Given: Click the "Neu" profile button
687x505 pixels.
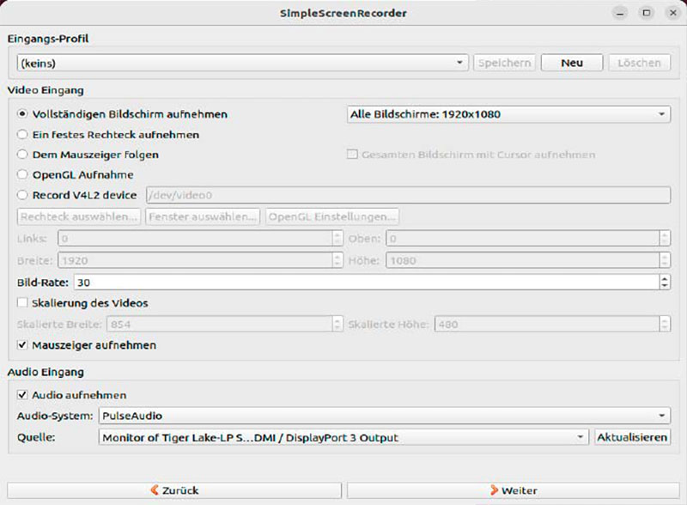Looking at the screenshot, I should (571, 62).
